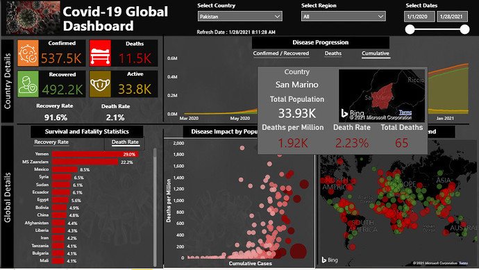
Task: Click the Ecuador 6.1% bar
Action: [x=61, y=192]
